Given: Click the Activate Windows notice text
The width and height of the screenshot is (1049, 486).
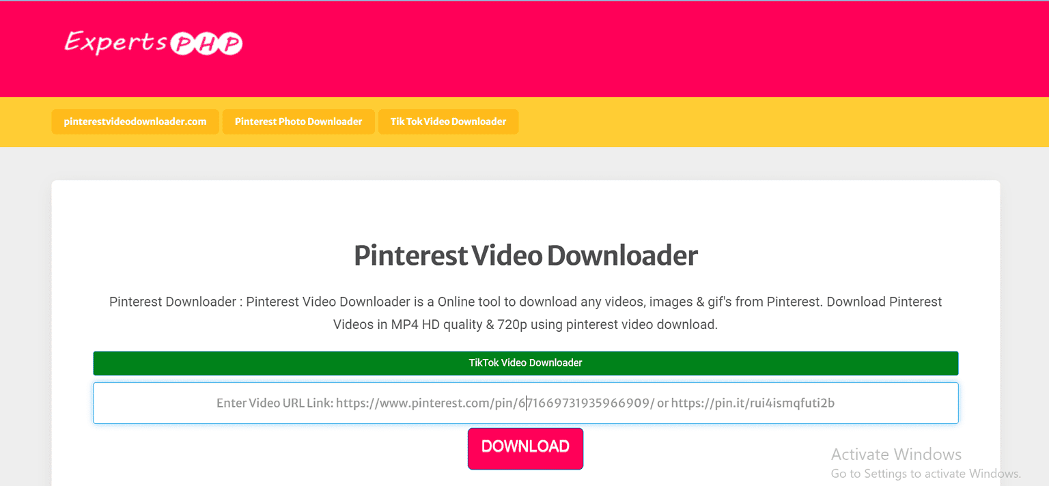Looking at the screenshot, I should (895, 454).
